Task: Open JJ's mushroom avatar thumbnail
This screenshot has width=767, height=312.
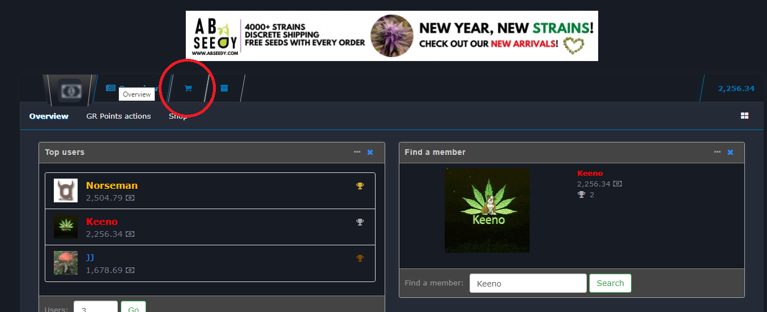Action: 66,263
